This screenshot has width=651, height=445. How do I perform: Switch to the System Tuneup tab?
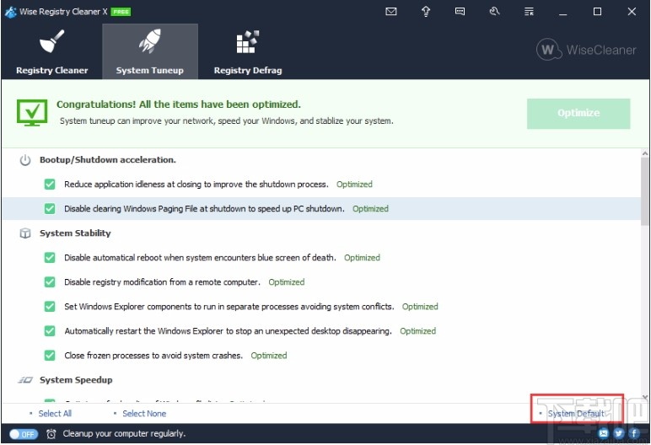(150, 51)
